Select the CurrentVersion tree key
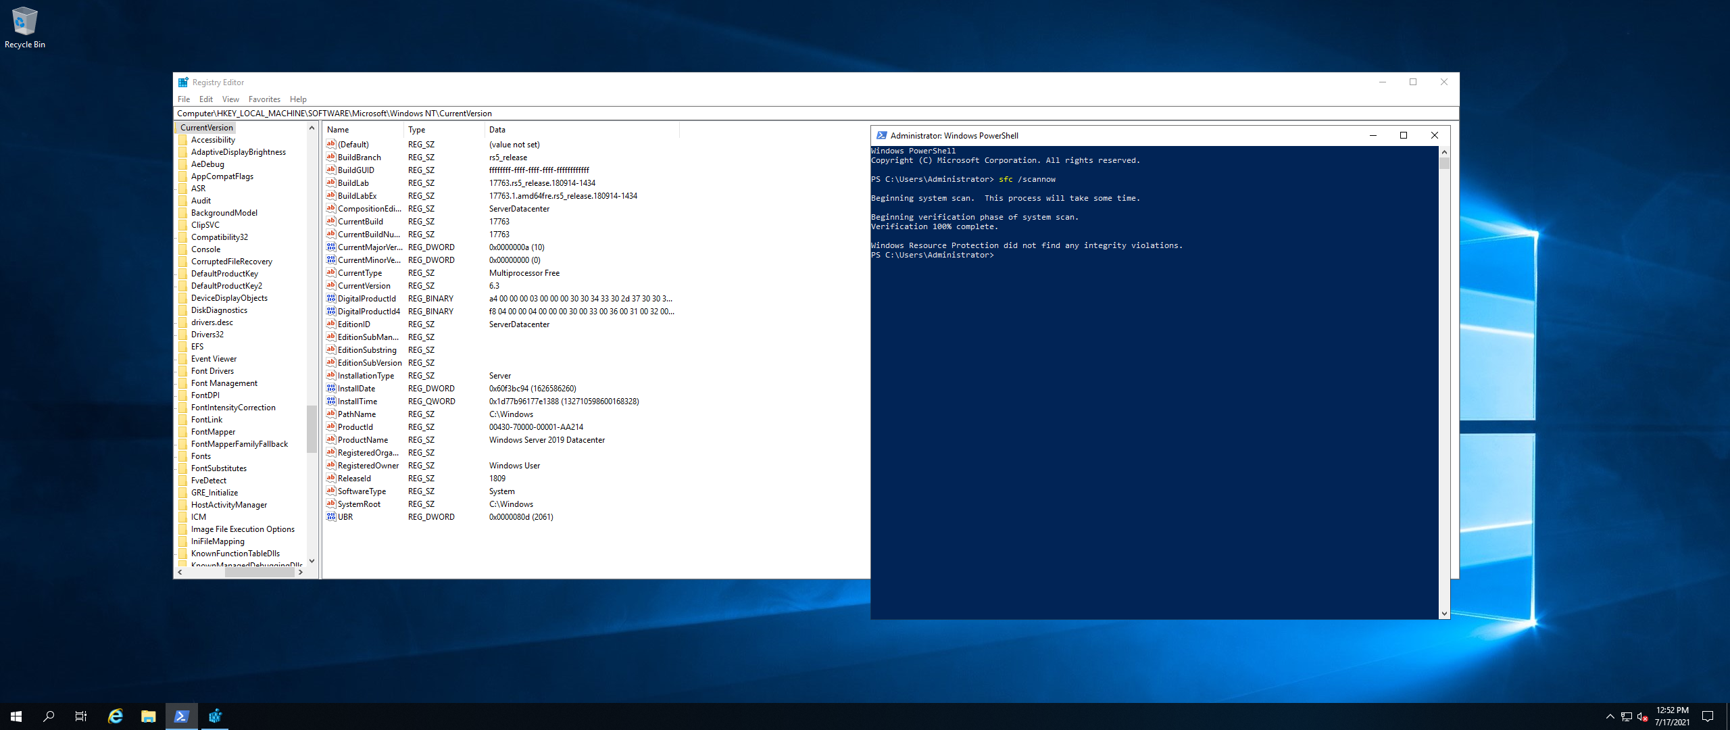Viewport: 1730px width, 730px height. (207, 128)
